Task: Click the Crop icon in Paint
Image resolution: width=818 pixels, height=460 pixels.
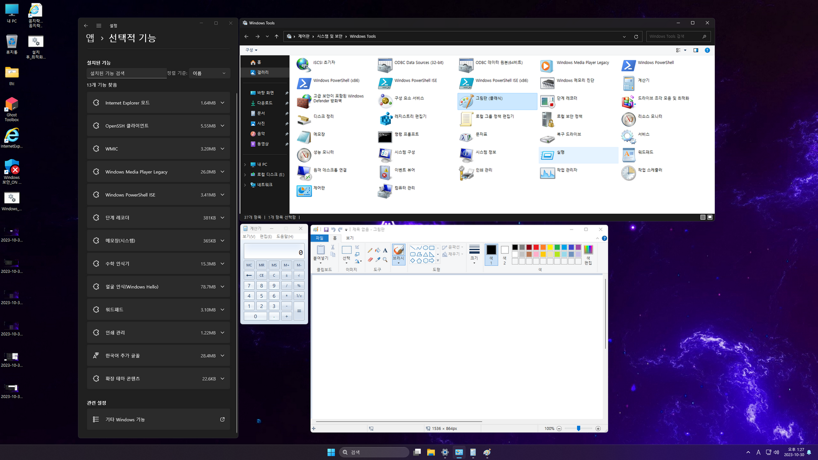Action: coord(357,247)
